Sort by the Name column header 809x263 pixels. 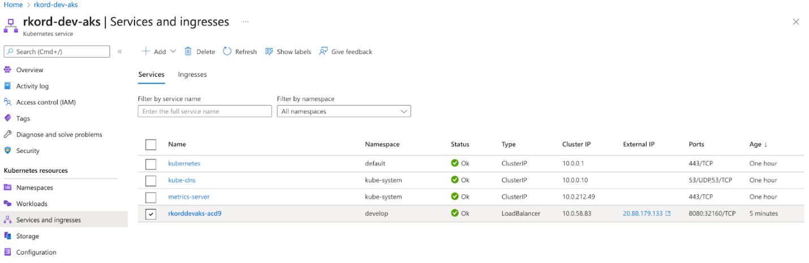pos(177,144)
